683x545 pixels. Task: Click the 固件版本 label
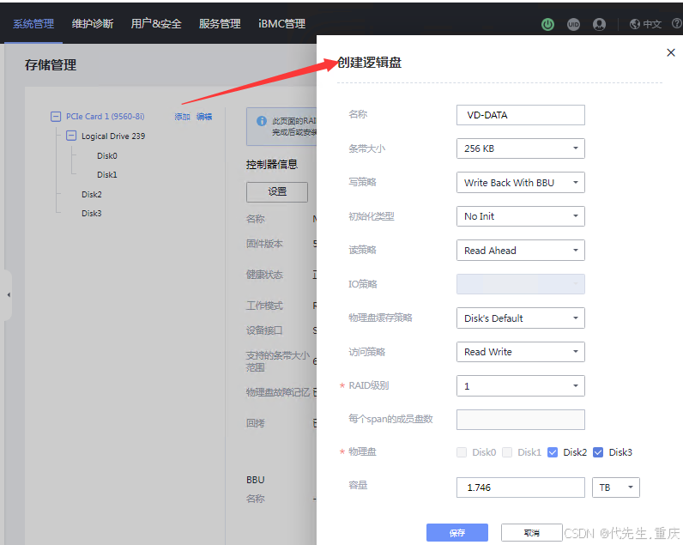click(x=264, y=244)
